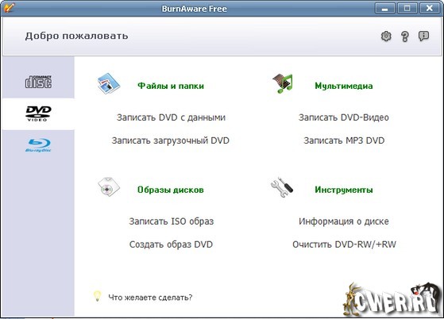Open Записать MP3 DVD
The height and width of the screenshot is (319, 444).
[x=344, y=140]
